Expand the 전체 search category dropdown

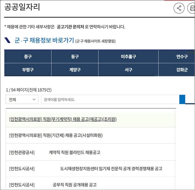[x=22, y=100]
